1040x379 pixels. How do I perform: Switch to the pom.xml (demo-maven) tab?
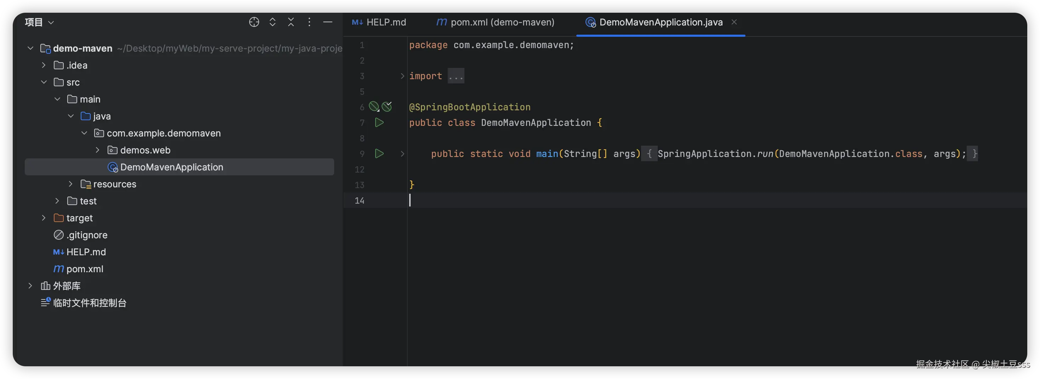click(x=495, y=22)
